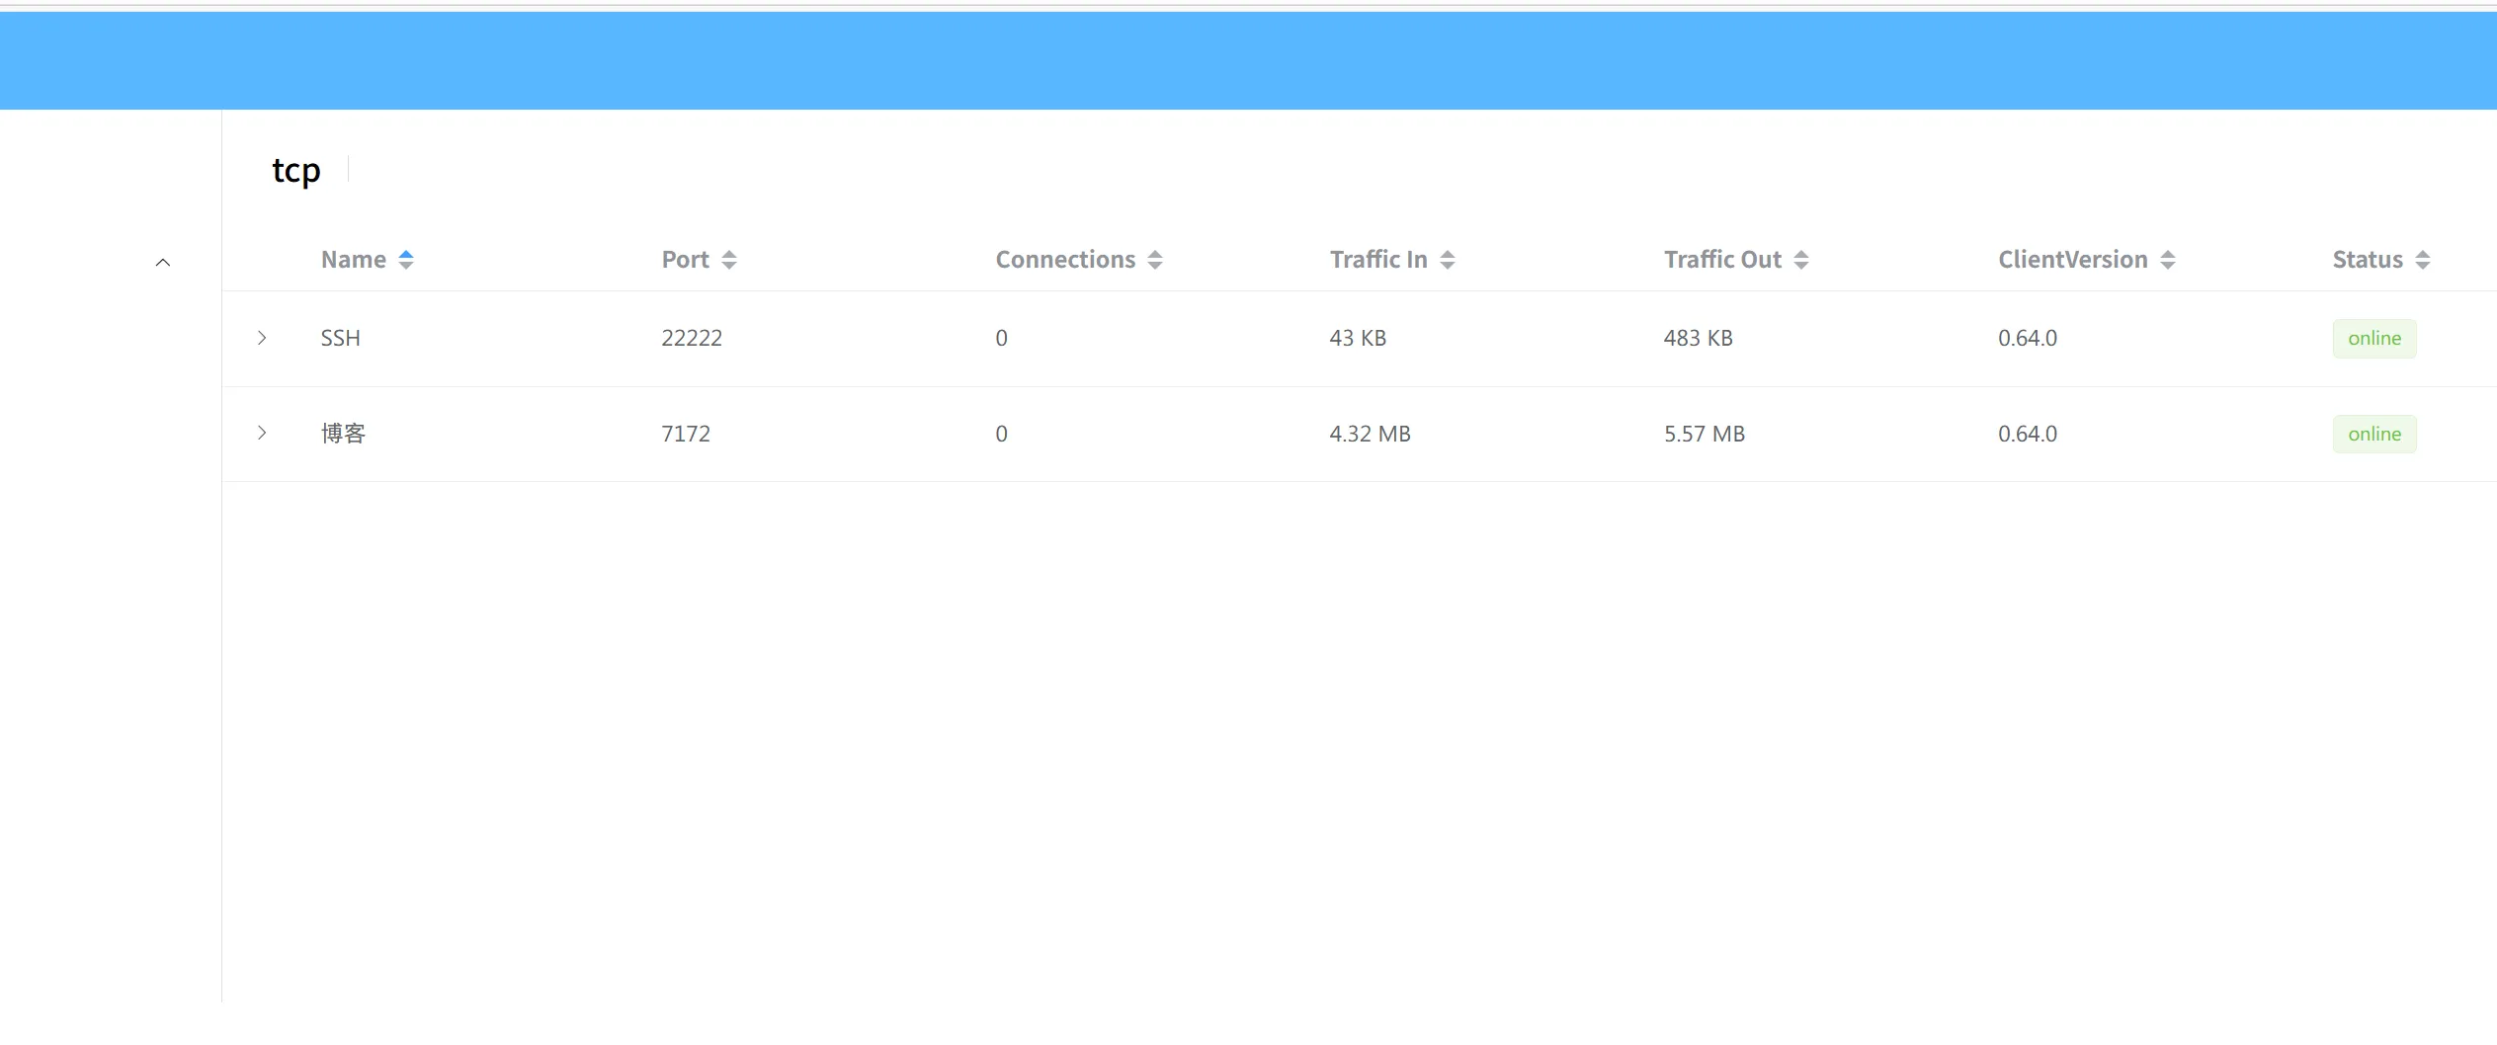Expand the SSH proxy row
The image size is (2497, 1045).
262,338
